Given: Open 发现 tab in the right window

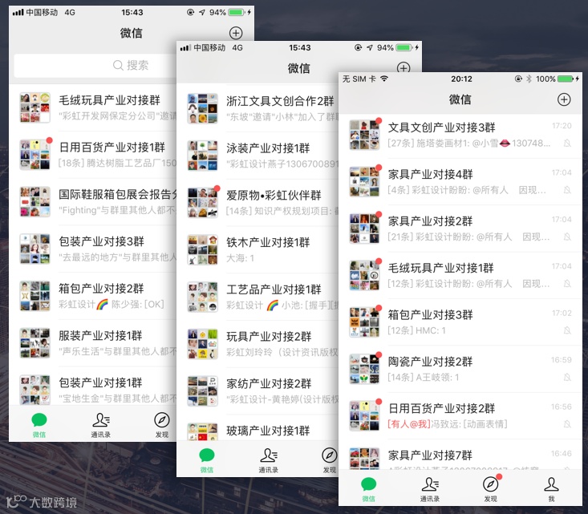Looking at the screenshot, I should click(x=490, y=489).
